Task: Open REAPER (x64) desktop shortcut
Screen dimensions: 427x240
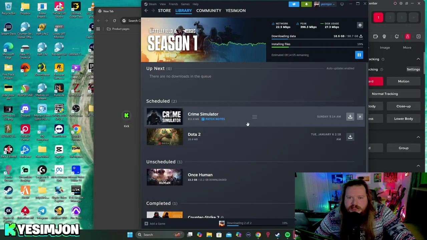Action: (x=25, y=90)
